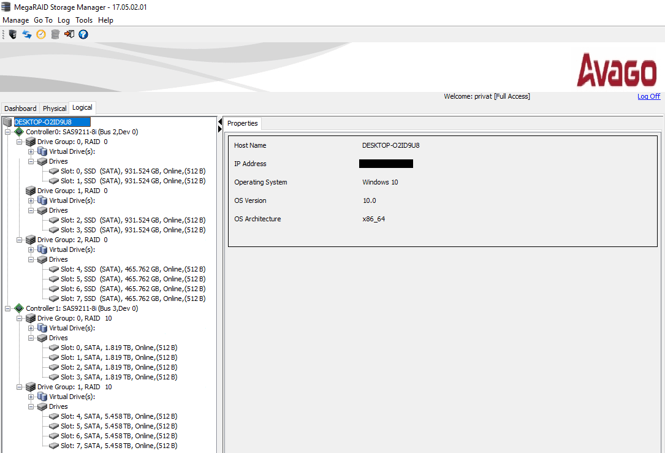Screen dimensions: 665x453
Task: Click the disk icon of Slot 4 SATA 5.458 TB
Action: [54, 416]
